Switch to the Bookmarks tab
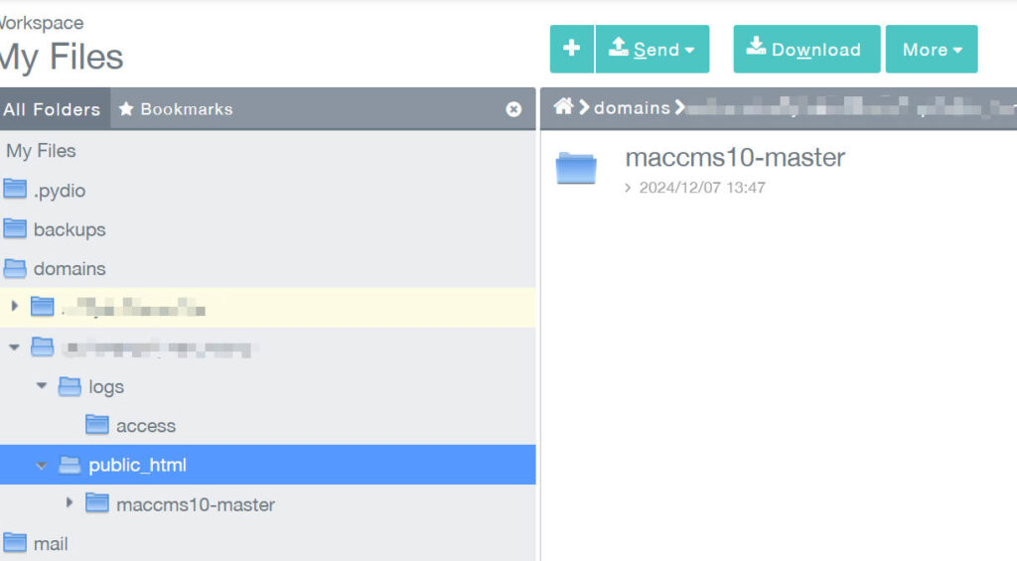This screenshot has width=1017, height=561. [176, 109]
